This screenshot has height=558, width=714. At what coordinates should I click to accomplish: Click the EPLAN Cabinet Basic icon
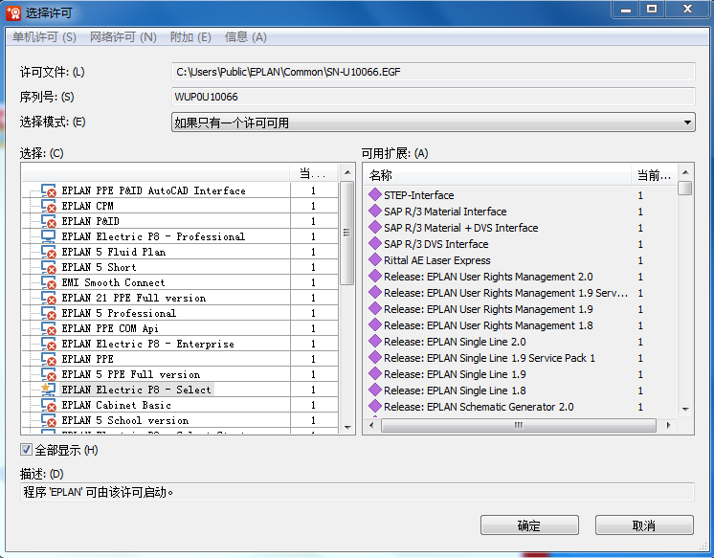(x=48, y=405)
